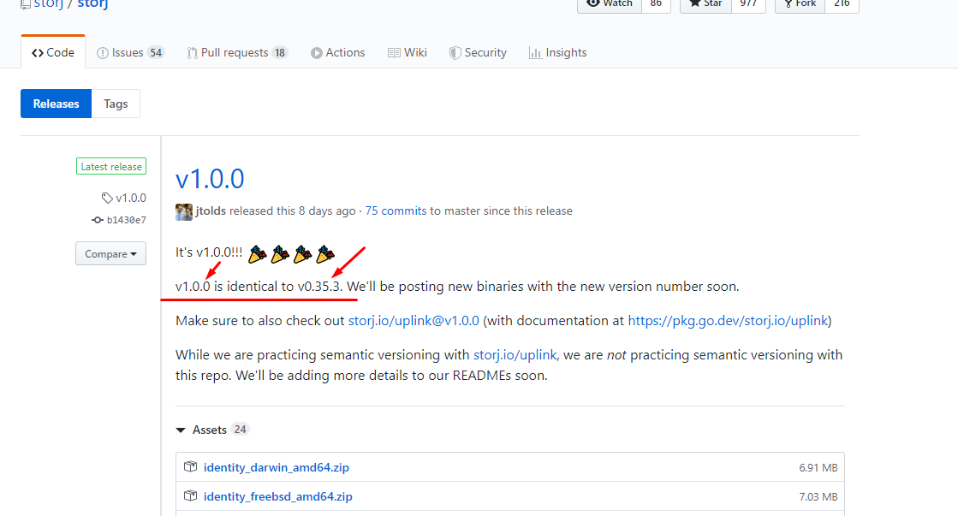Click the Latest release badge
Screen dimensions: 958x516
point(111,167)
